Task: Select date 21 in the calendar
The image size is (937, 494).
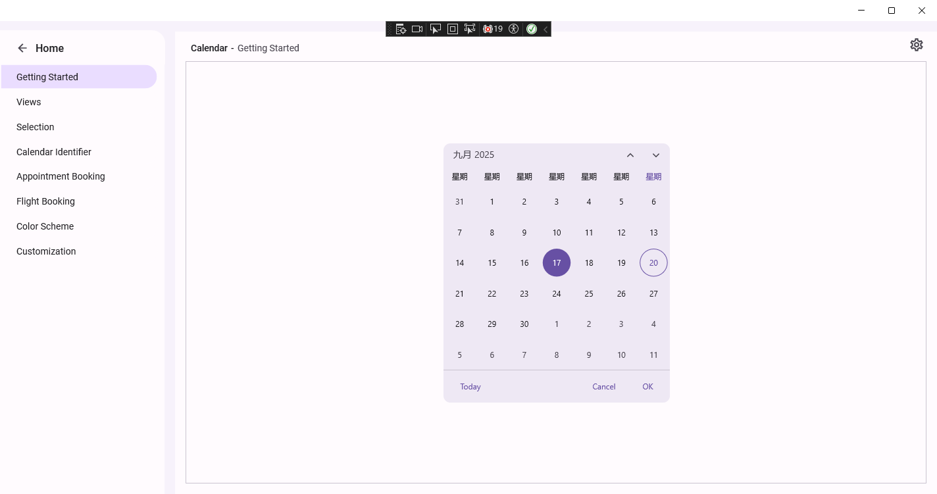Action: click(459, 294)
